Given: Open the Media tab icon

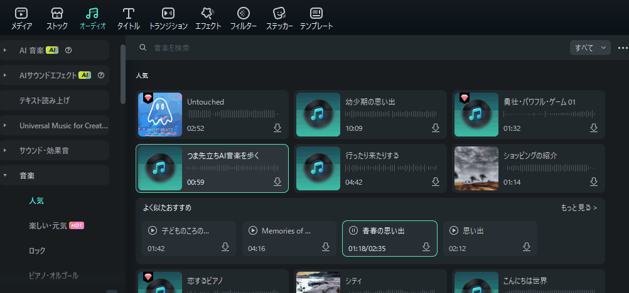Looking at the screenshot, I should [x=21, y=14].
